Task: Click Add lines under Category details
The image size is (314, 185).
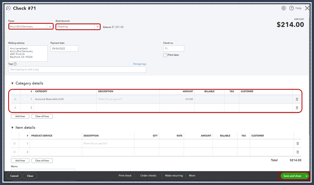Action: click(x=20, y=116)
